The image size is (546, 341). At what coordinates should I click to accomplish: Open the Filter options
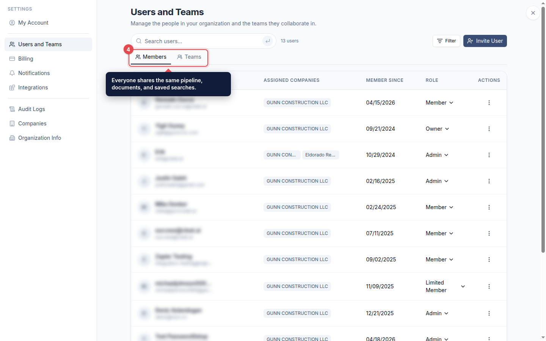(446, 41)
